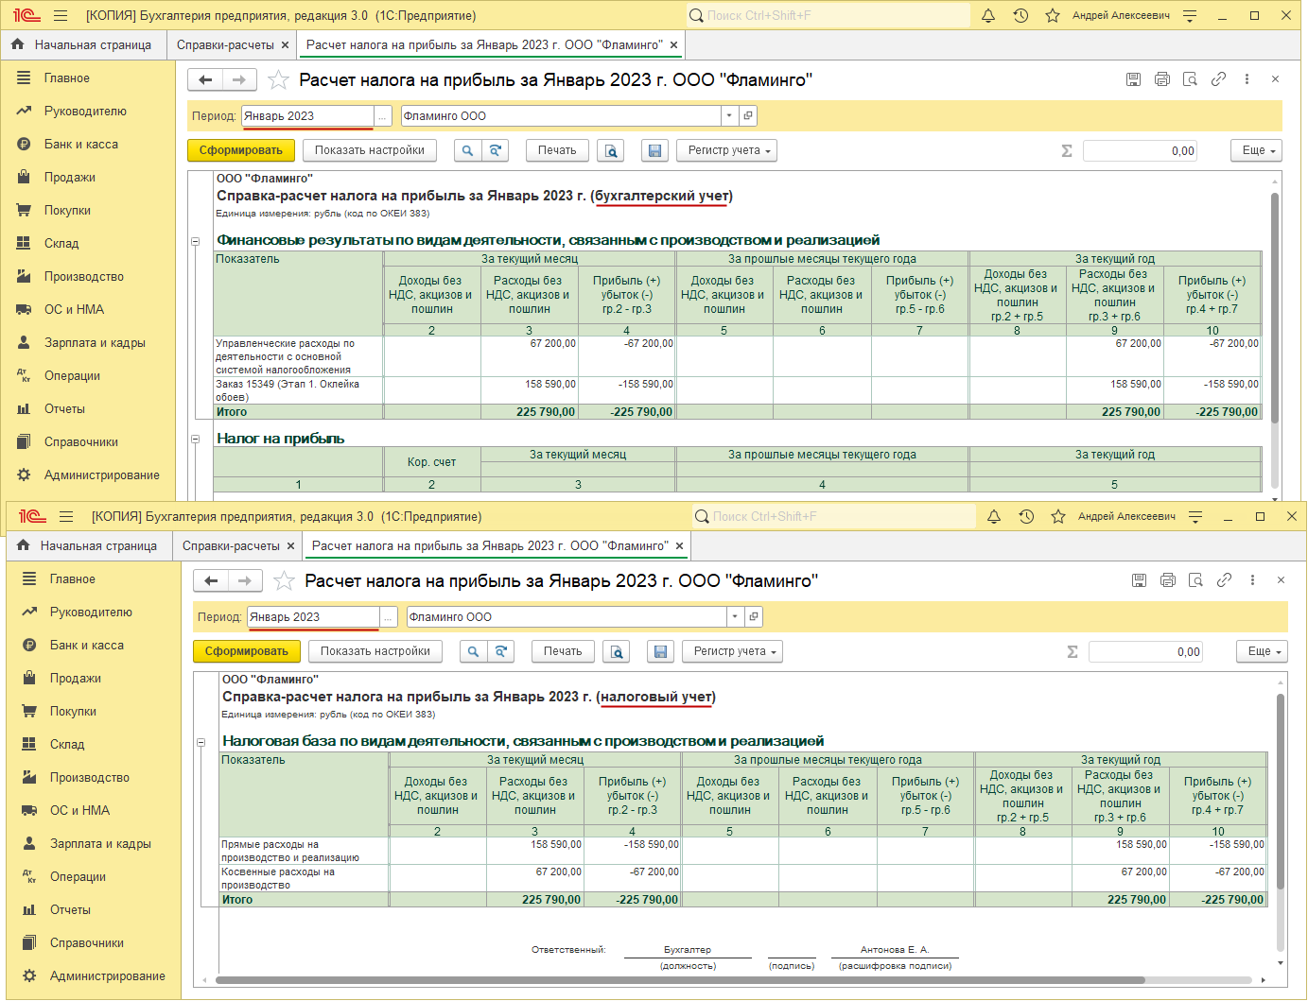Click the floppy disk save button in the lower report toolbar
The image size is (1308, 1001).
pos(661,651)
